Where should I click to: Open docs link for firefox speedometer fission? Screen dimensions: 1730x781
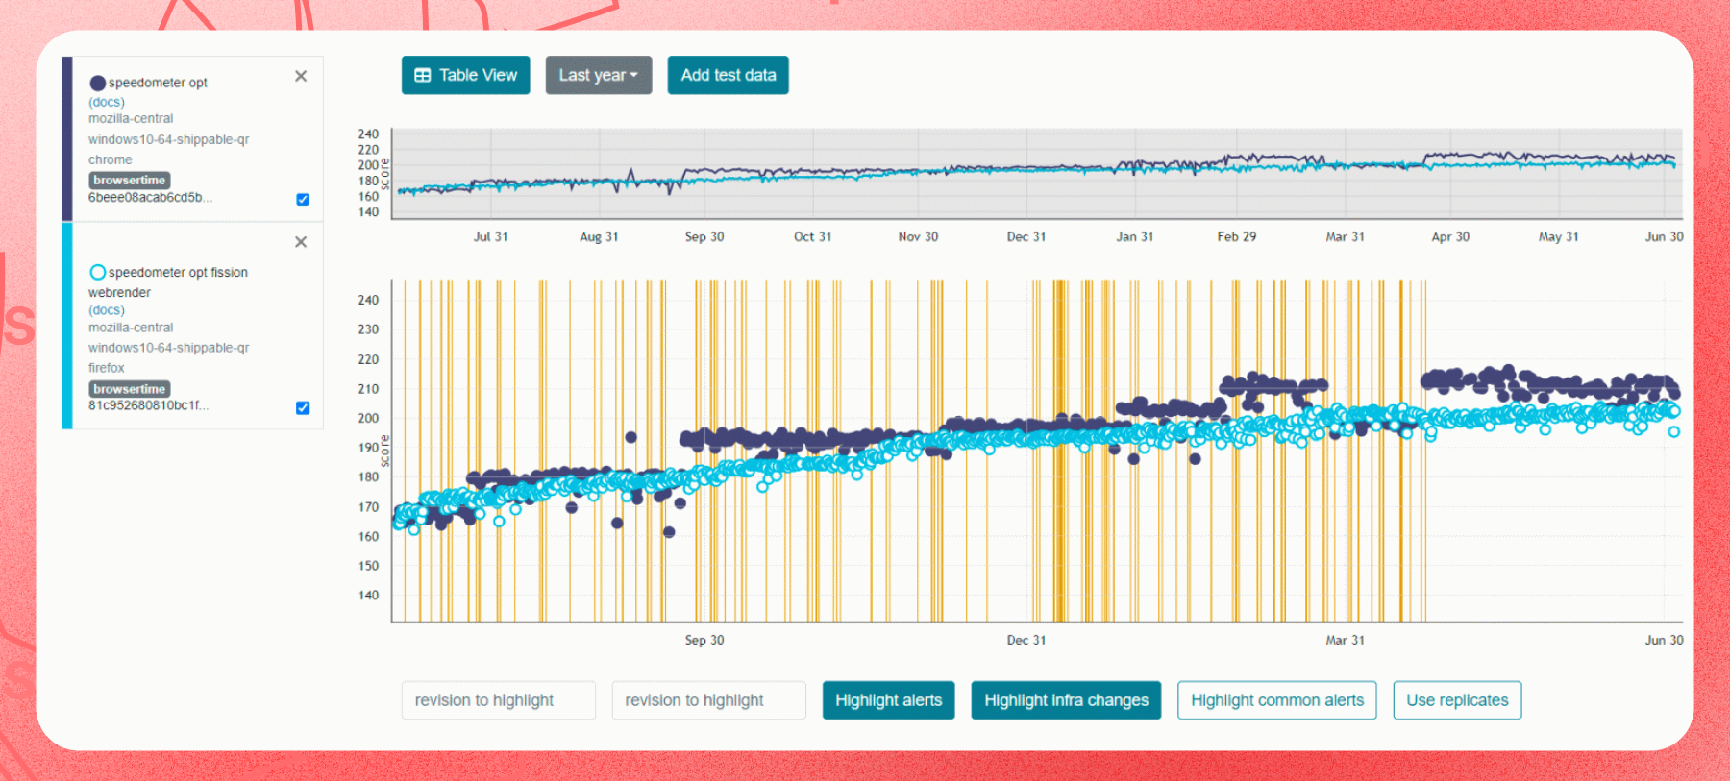(107, 310)
